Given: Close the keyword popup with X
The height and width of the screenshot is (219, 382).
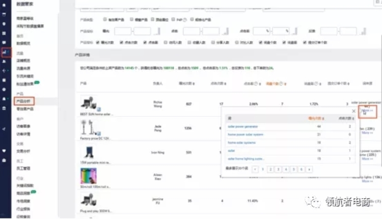Looking at the screenshot, I should 354,111.
